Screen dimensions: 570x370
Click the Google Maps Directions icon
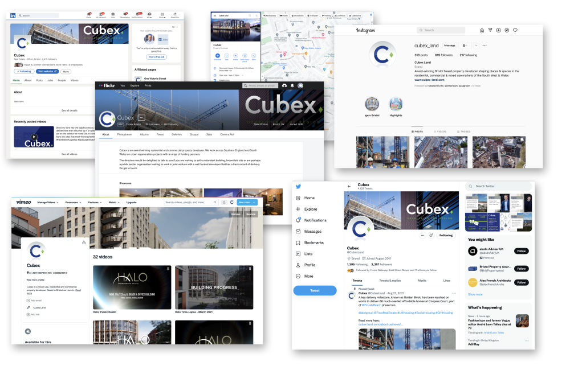click(217, 56)
